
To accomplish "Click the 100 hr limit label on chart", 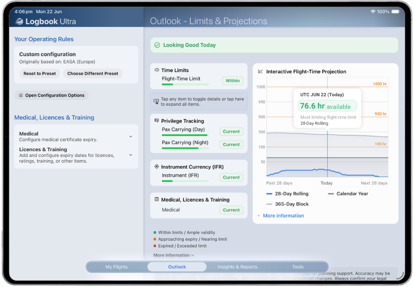I will click(380, 144).
